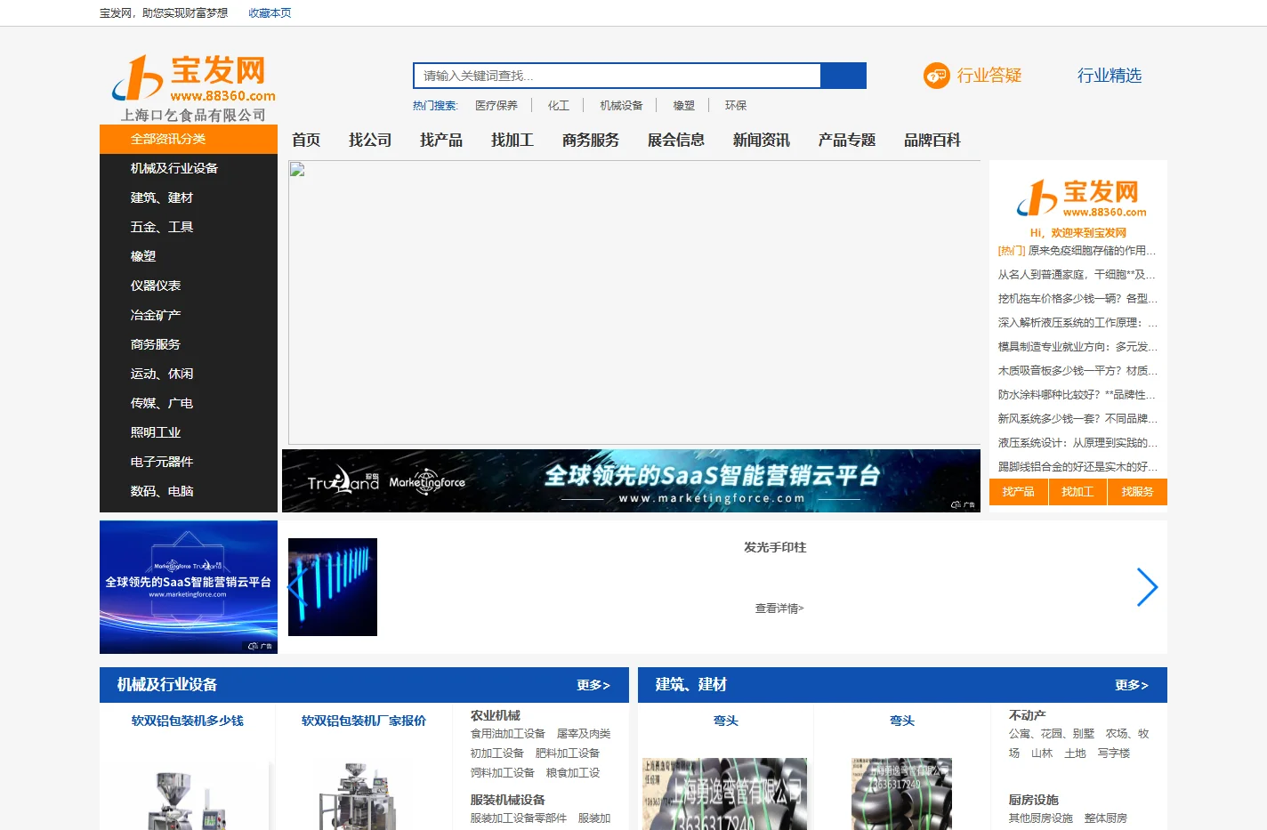Screen dimensions: 1267x830
Task: Select 照明工业 sidebar category
Action: [x=156, y=432]
